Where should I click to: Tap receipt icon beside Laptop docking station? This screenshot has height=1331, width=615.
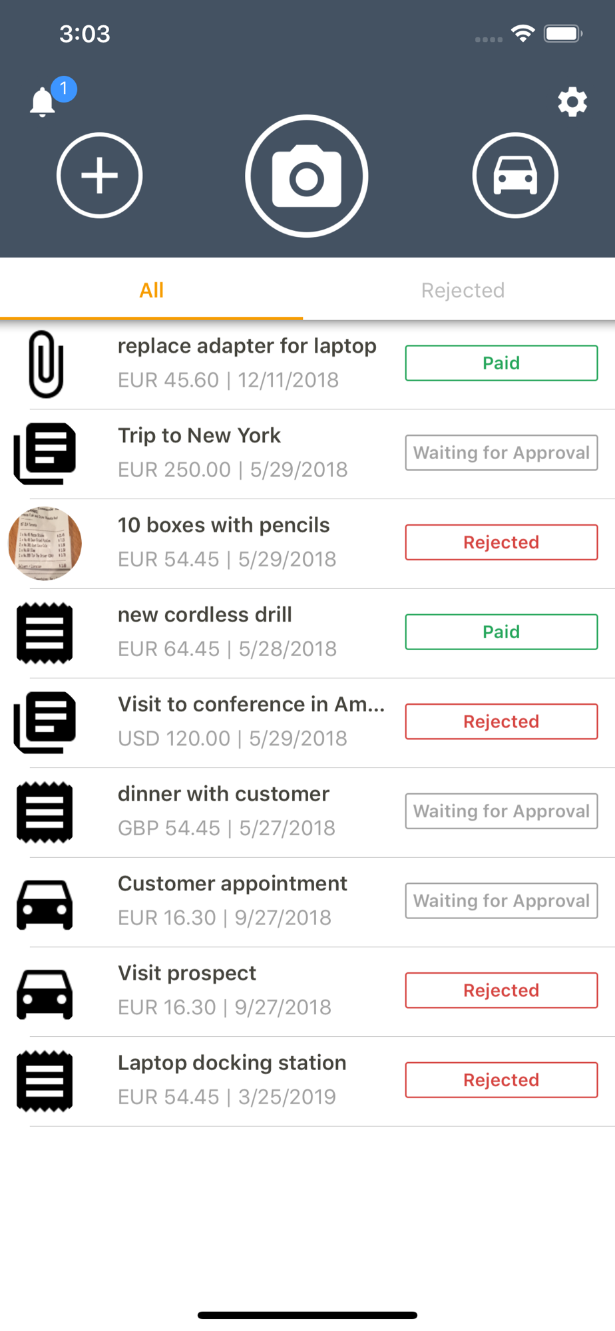[x=45, y=1081]
